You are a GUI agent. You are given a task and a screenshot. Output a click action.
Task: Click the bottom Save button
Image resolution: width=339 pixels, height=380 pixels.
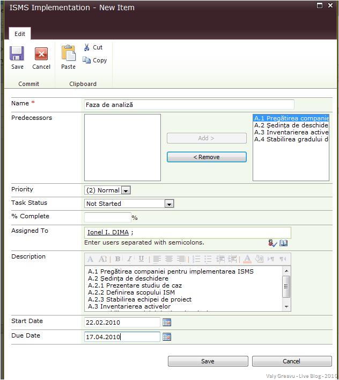click(208, 361)
